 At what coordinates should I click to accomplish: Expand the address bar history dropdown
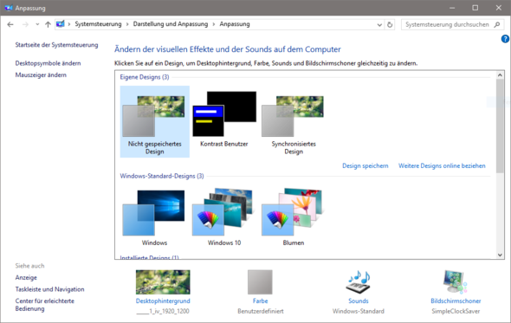[x=379, y=25]
